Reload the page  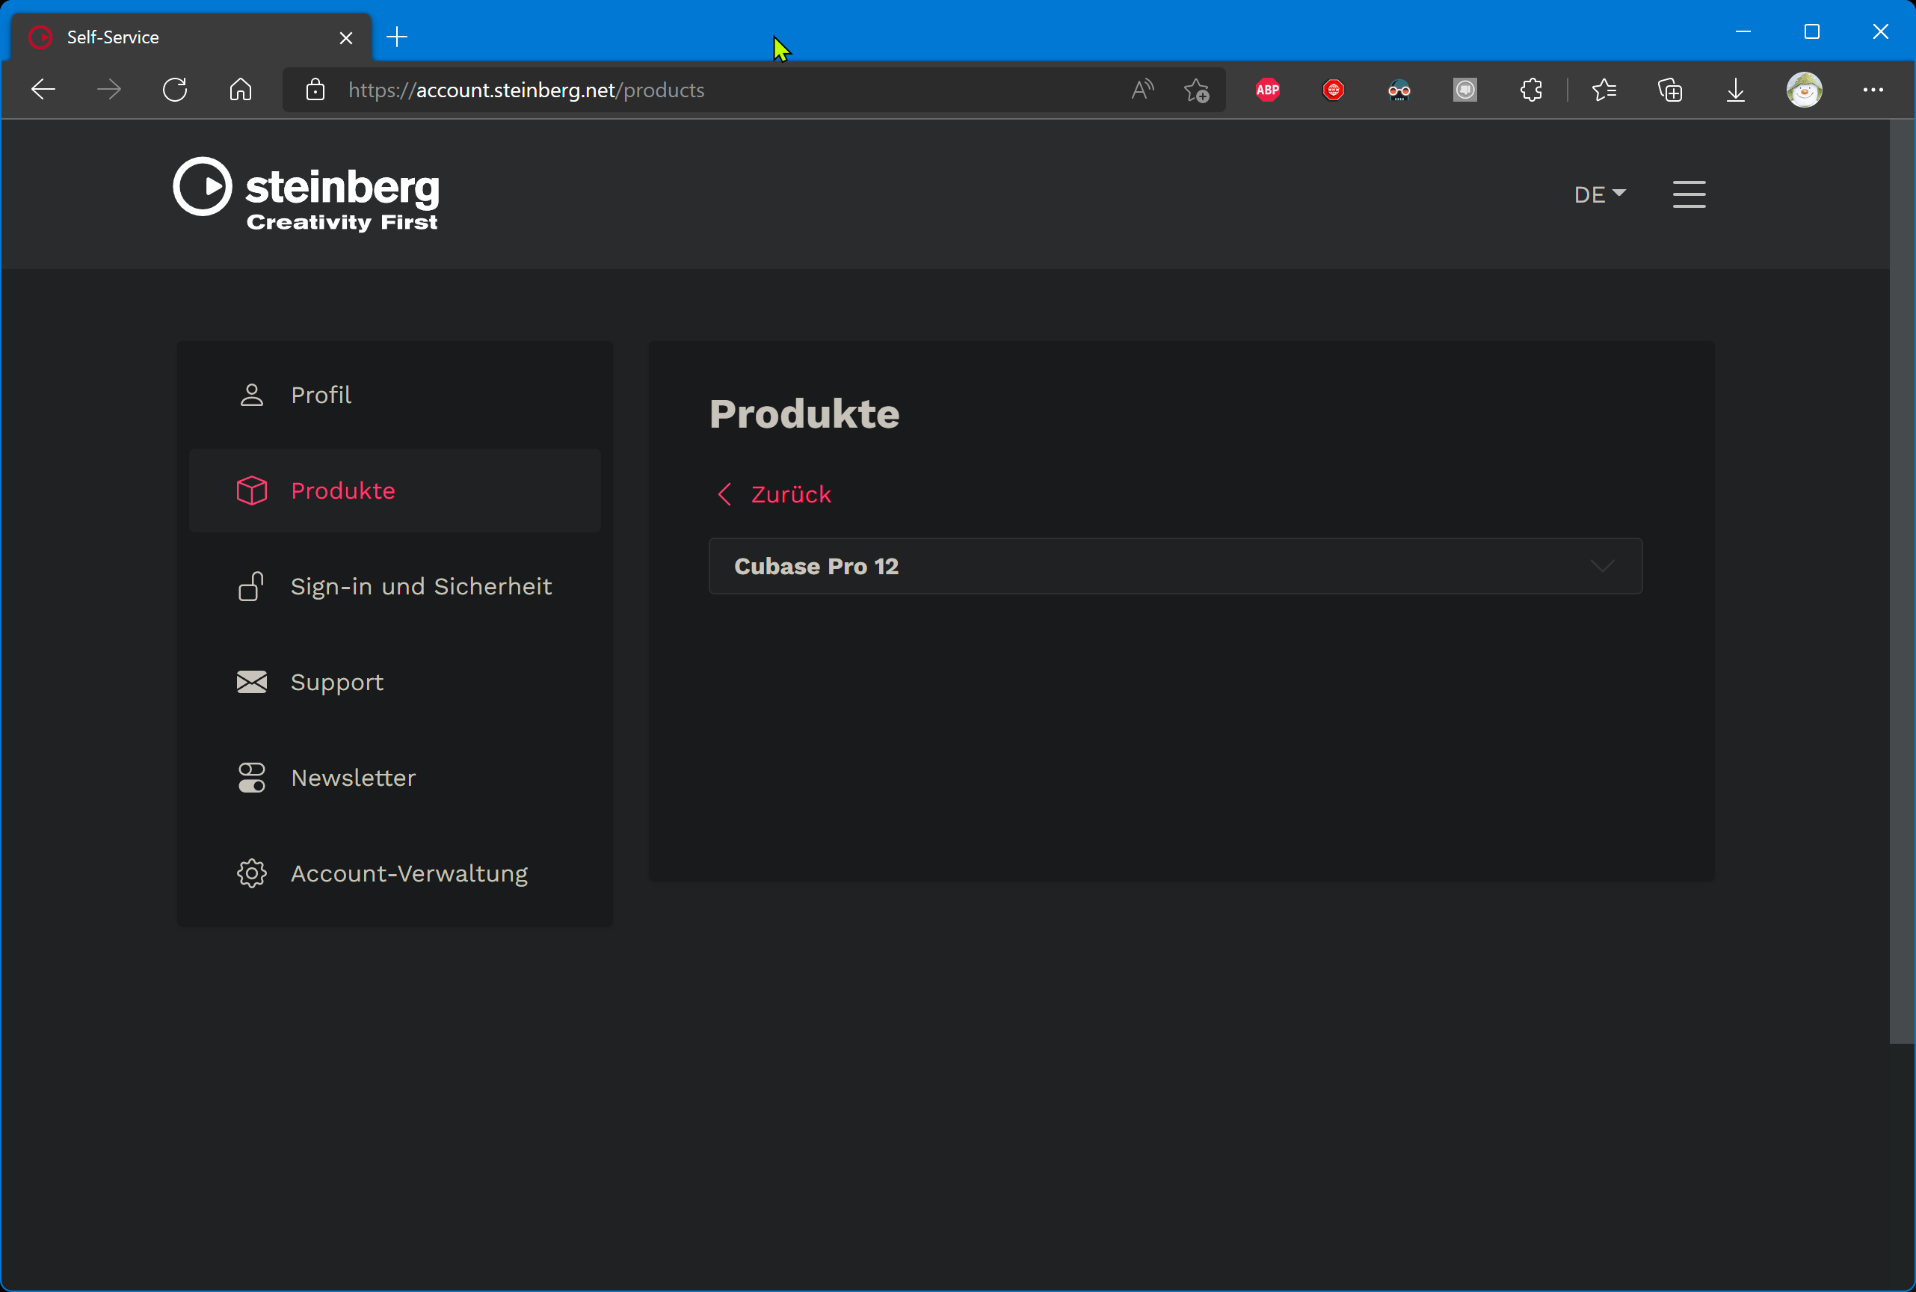(175, 90)
